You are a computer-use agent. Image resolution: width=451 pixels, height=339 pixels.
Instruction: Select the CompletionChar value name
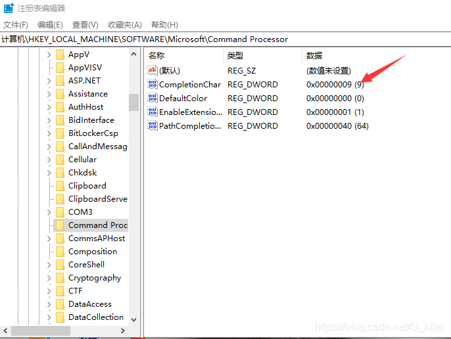click(190, 85)
